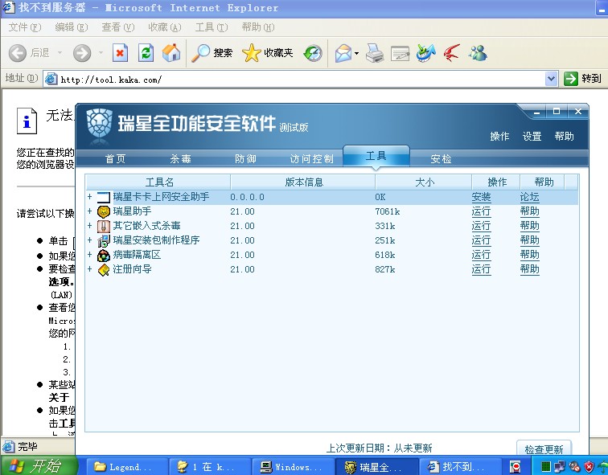Click the 搜索 search magnifier button
Viewport: 608px width, 475px height.
pos(212,53)
